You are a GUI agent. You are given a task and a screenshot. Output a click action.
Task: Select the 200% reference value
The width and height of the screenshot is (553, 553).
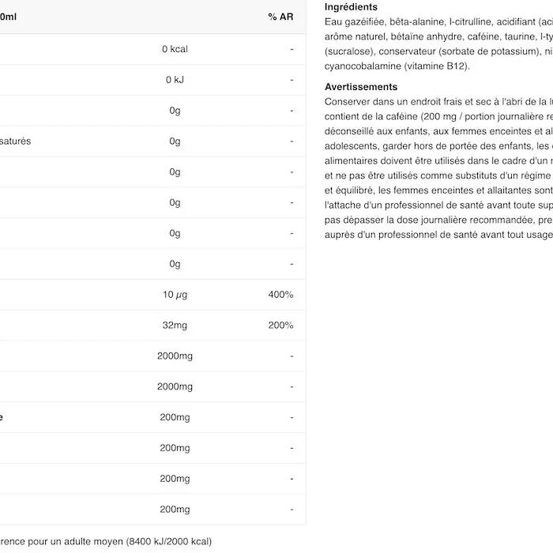click(x=280, y=325)
